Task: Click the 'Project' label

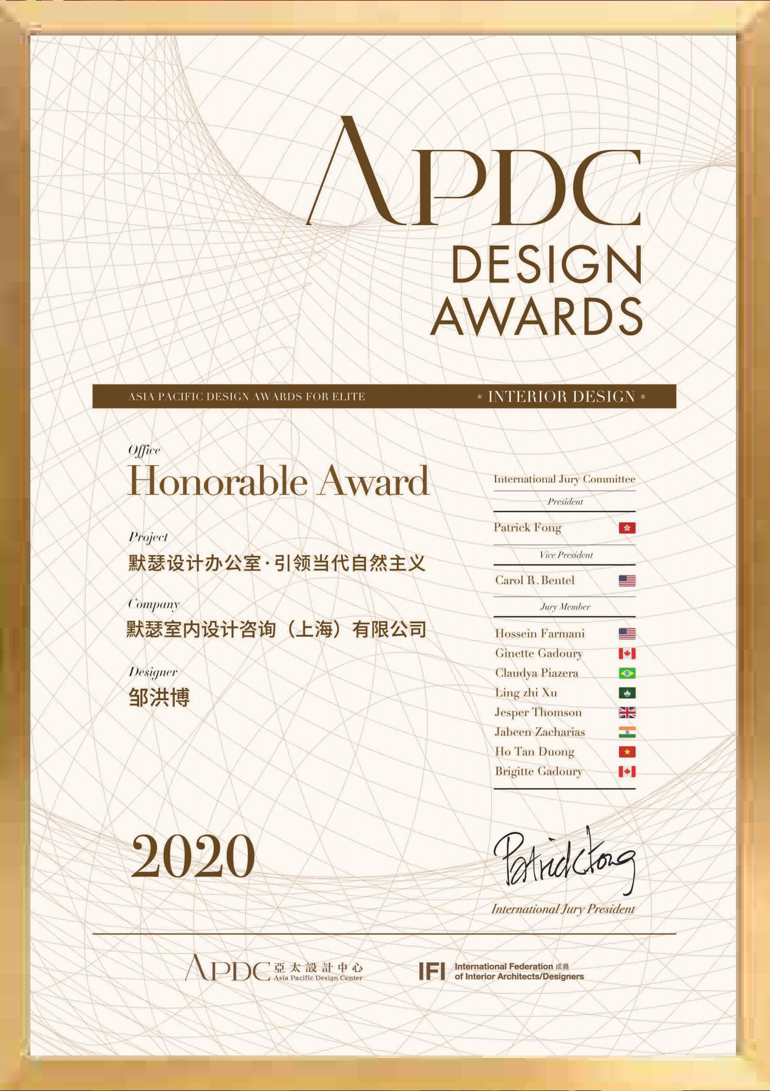Action: [x=148, y=537]
